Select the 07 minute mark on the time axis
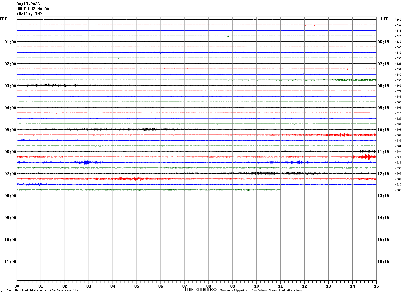Image resolution: width=403 pixels, height=295 pixels. [185, 286]
